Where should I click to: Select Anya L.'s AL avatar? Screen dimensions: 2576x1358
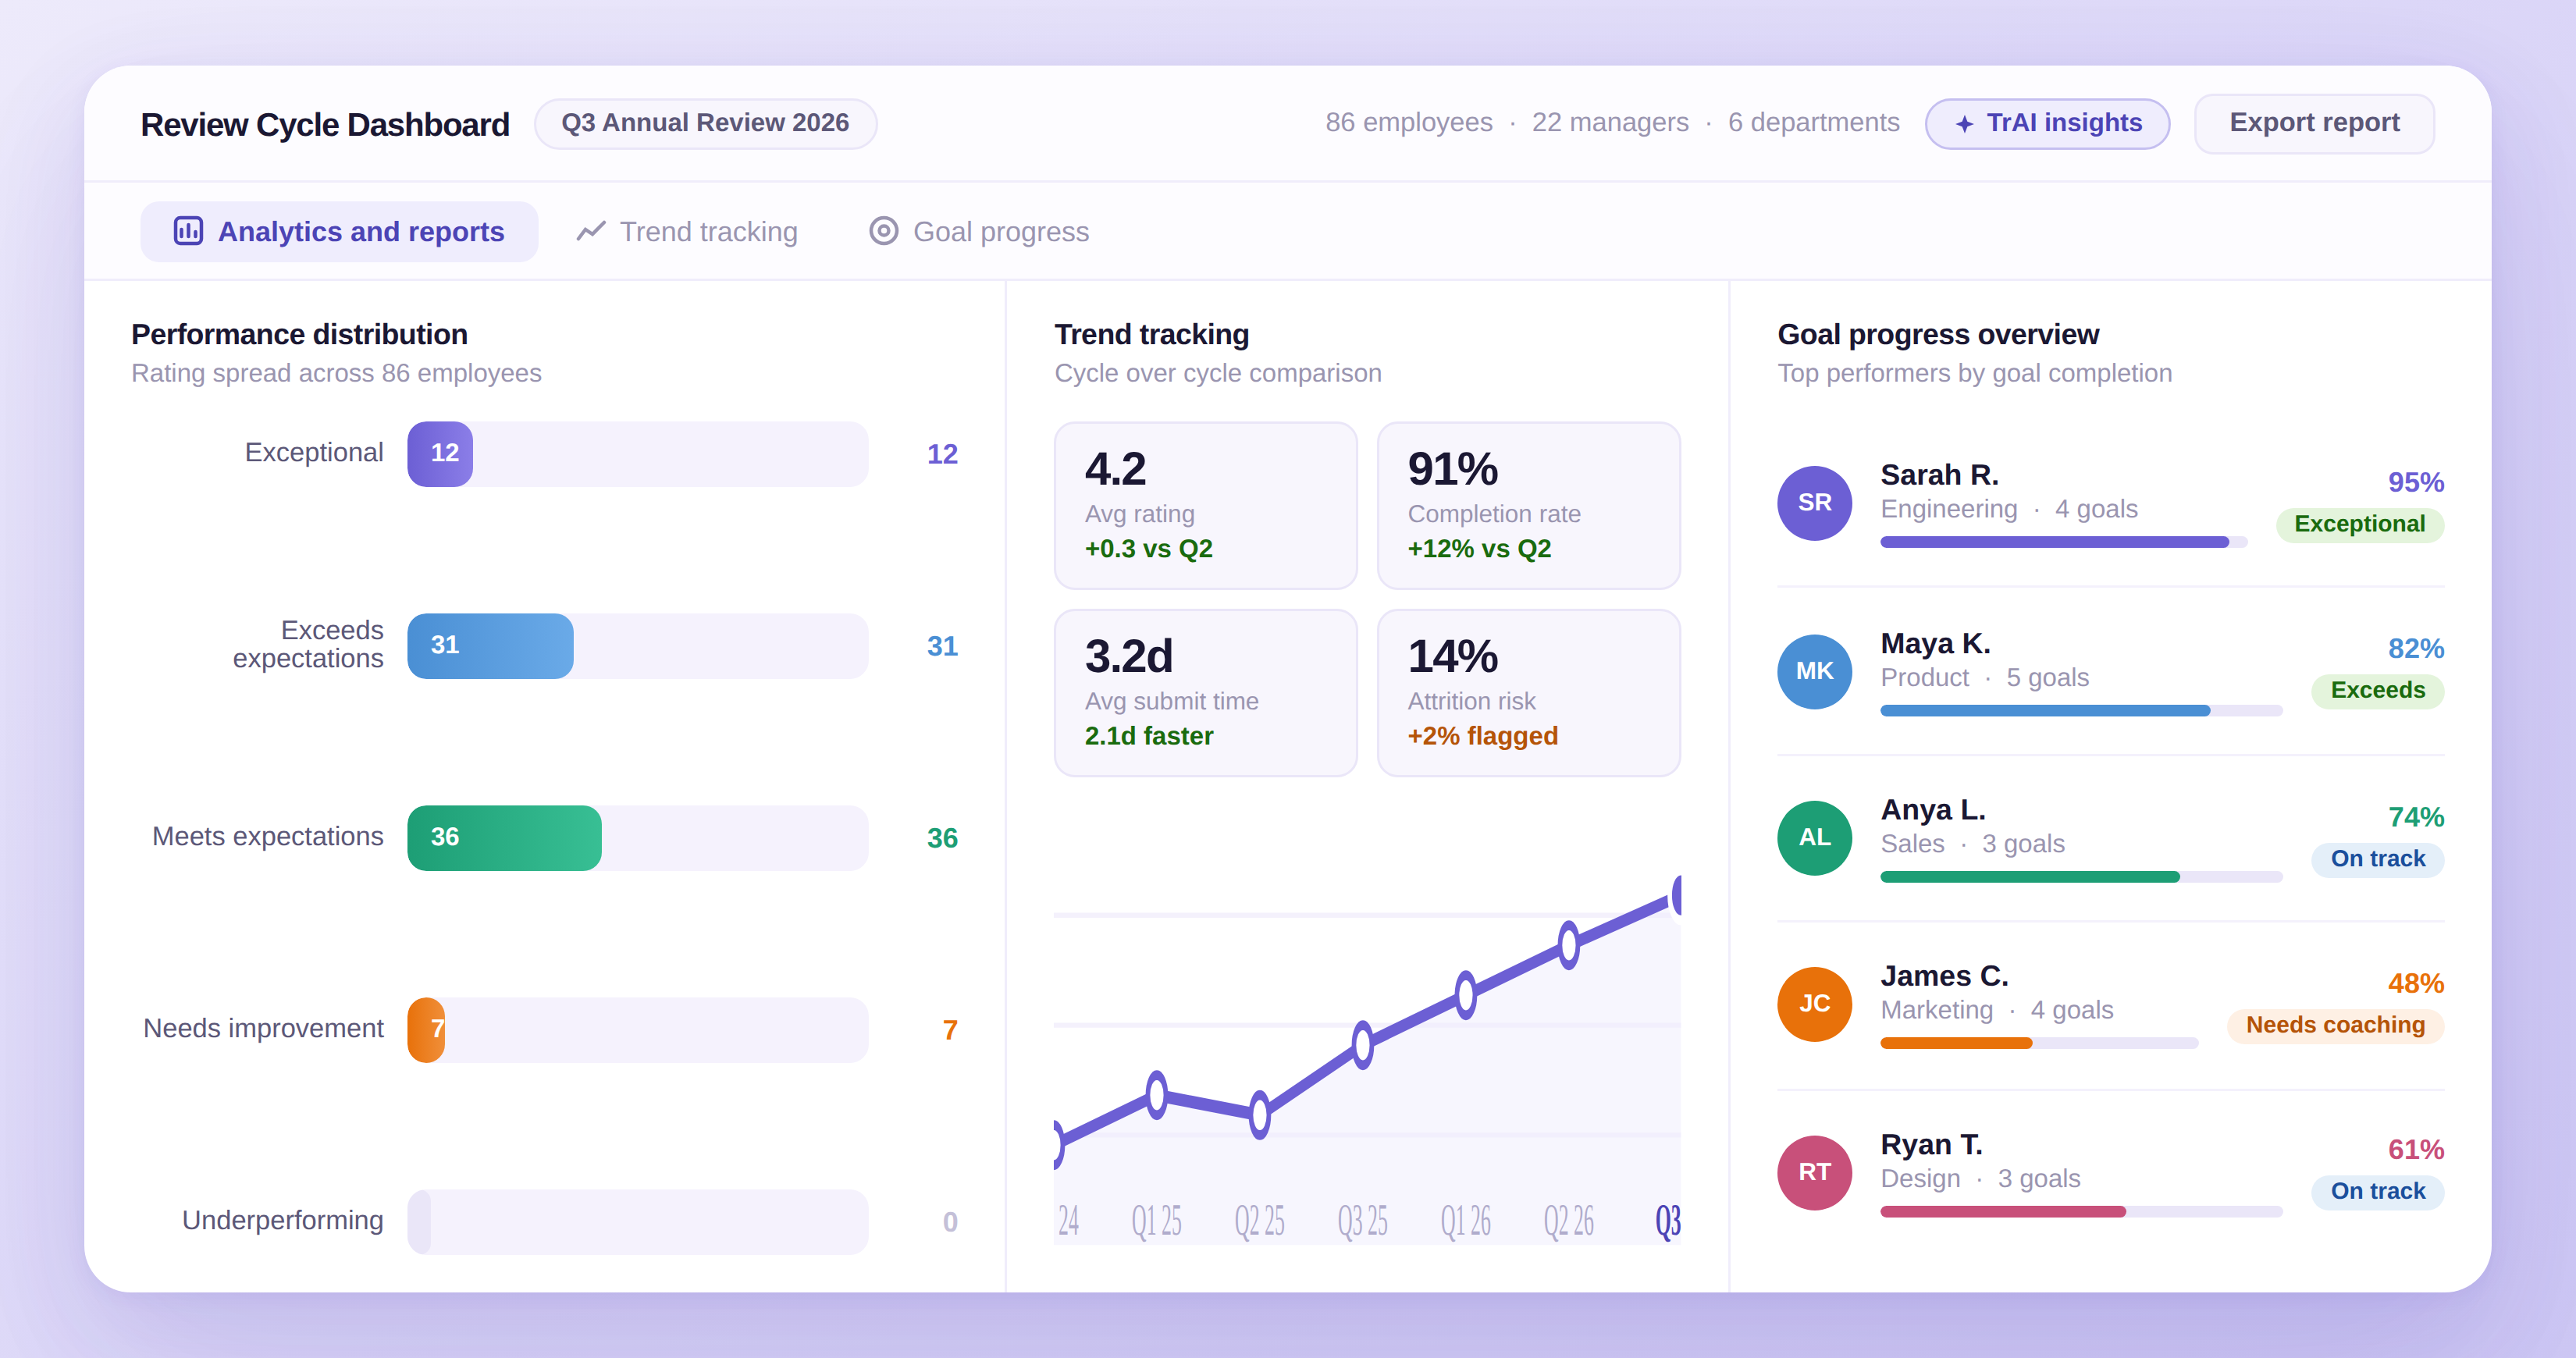(x=1814, y=837)
